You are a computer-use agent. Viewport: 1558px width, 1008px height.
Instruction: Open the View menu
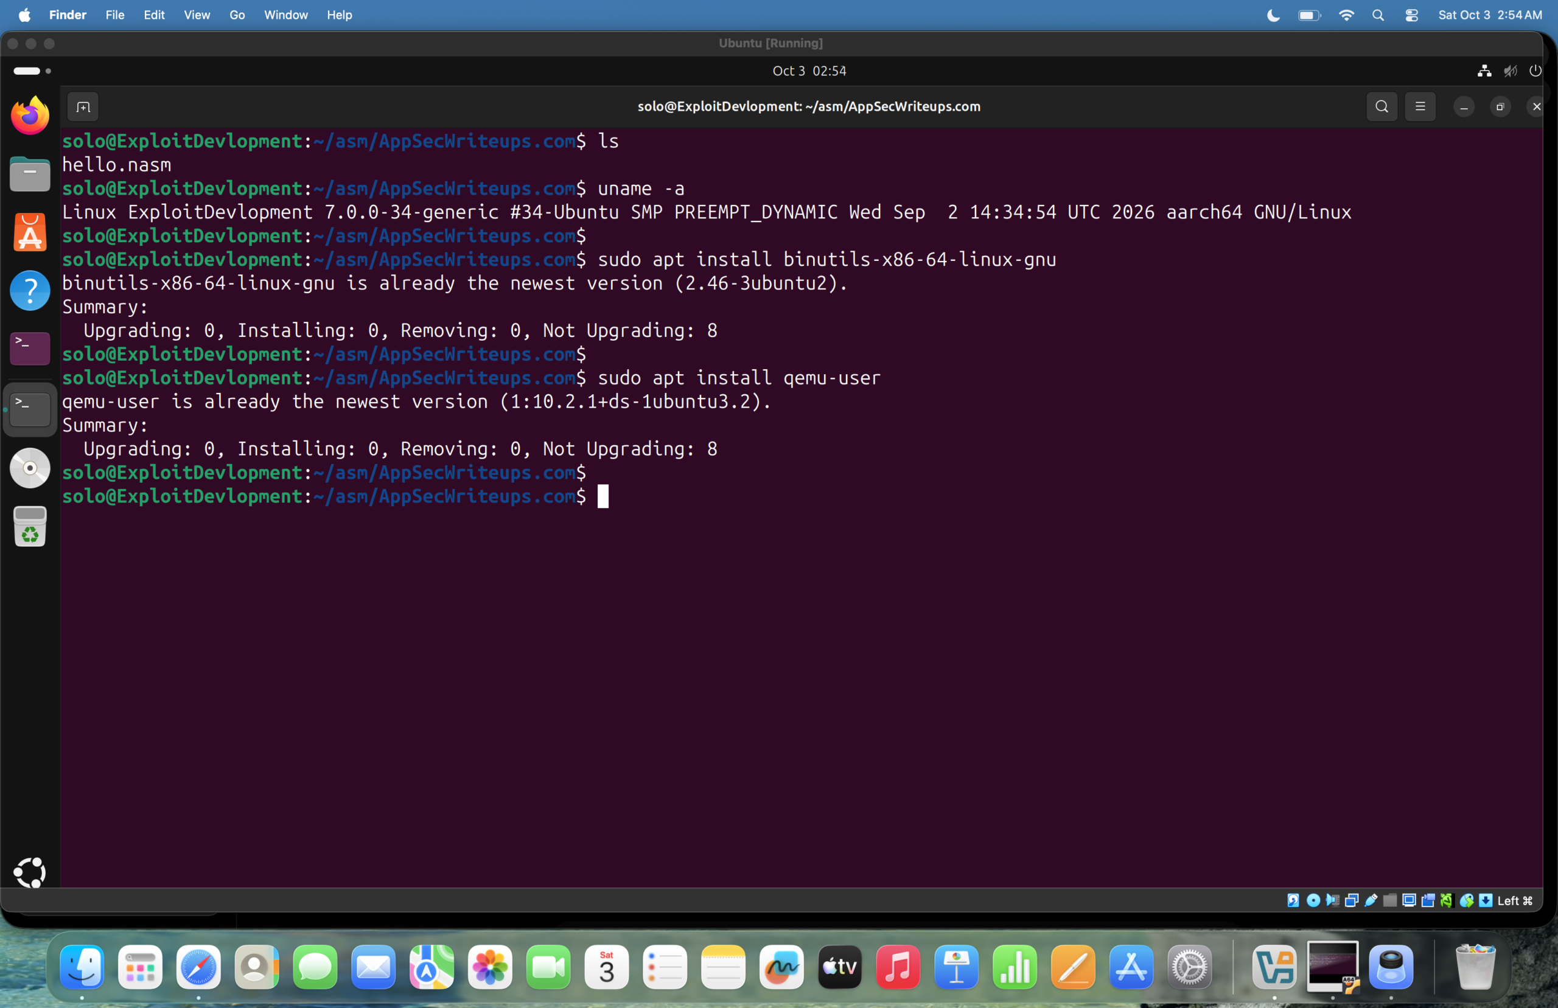click(197, 15)
